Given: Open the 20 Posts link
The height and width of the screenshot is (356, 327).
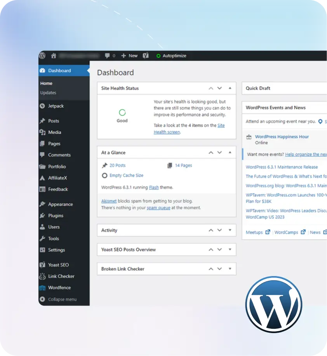Looking at the screenshot, I should click(117, 165).
